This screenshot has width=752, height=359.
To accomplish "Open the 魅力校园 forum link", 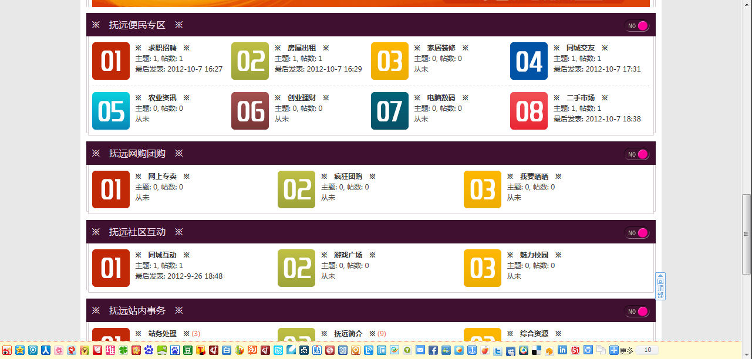I will 534,255.
